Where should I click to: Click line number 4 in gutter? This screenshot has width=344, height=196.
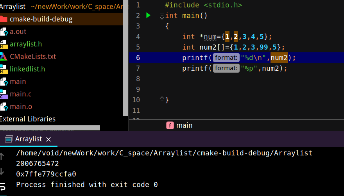click(138, 37)
